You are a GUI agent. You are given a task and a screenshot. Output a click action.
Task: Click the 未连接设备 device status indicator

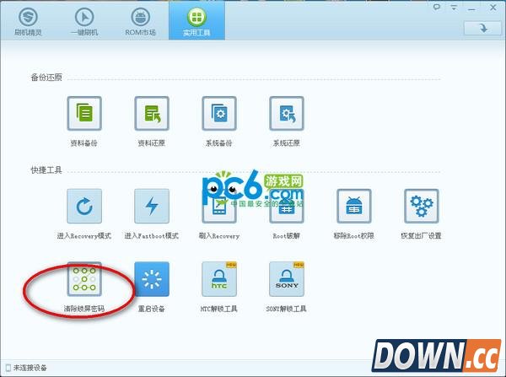point(25,368)
